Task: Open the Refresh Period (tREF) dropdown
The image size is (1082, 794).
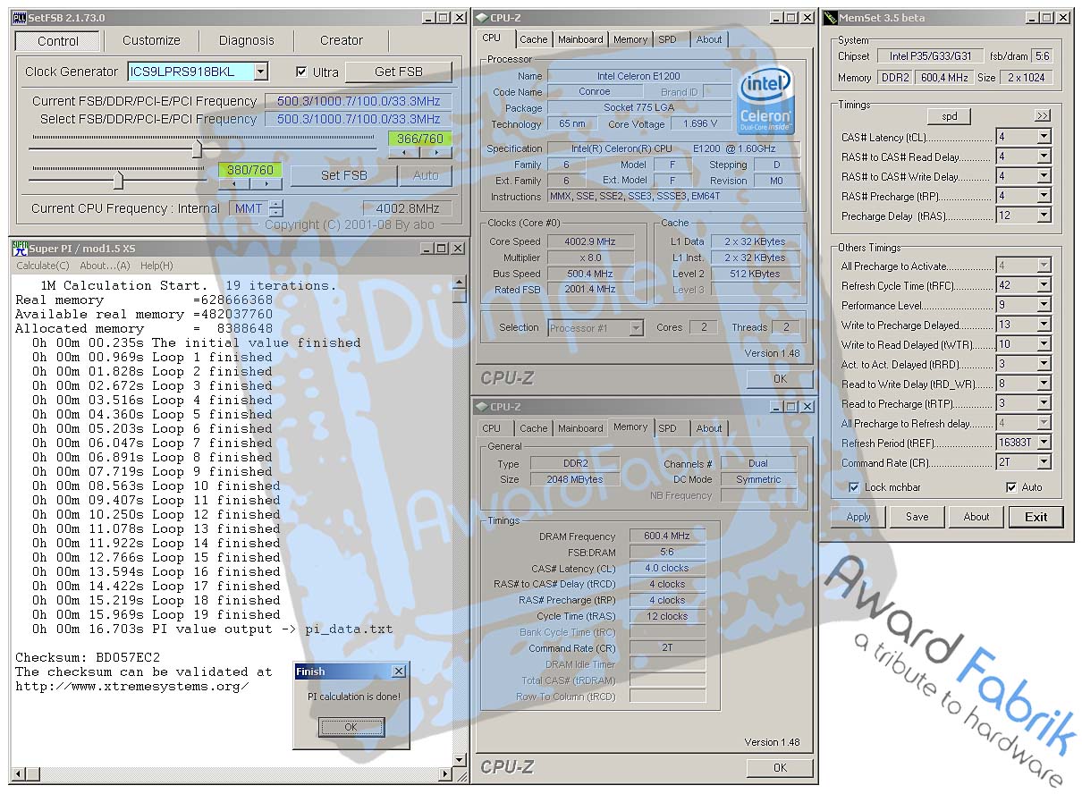Action: point(1044,443)
